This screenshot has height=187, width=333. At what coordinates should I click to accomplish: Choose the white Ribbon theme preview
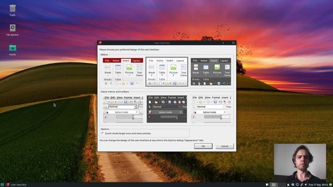pos(166,72)
